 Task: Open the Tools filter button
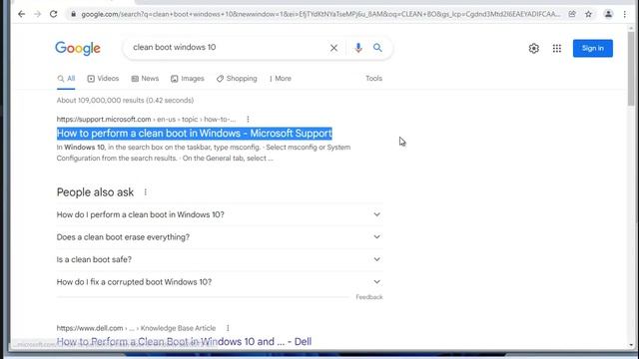[x=373, y=79]
